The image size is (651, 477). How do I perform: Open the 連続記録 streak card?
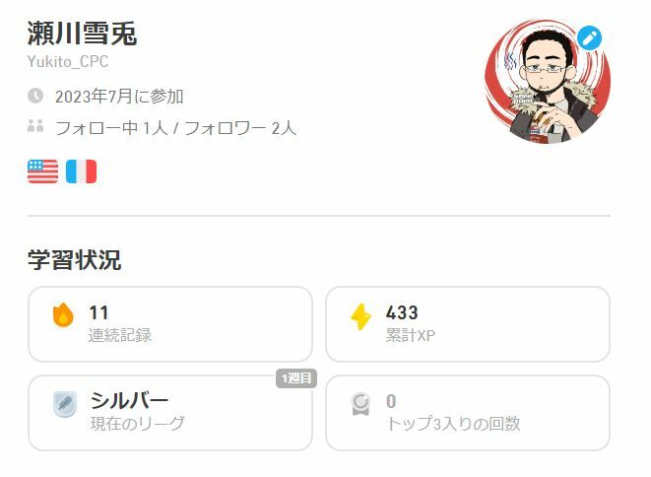[x=170, y=324]
